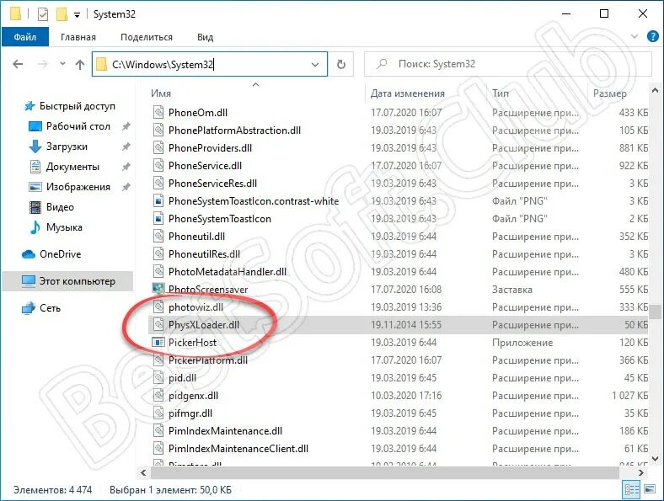Click the vertical scrollbar thumb

(x=655, y=312)
